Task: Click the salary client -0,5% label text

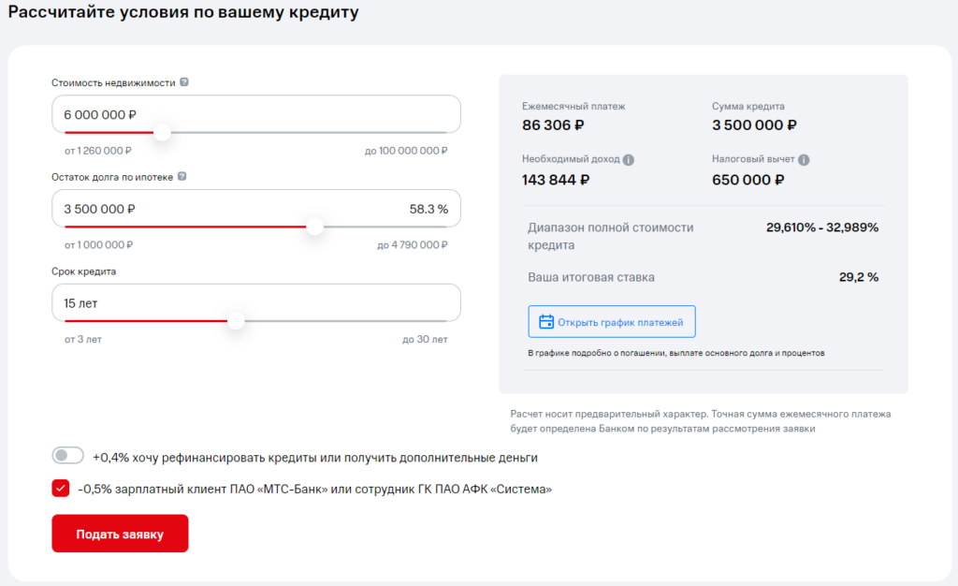Action: point(315,489)
